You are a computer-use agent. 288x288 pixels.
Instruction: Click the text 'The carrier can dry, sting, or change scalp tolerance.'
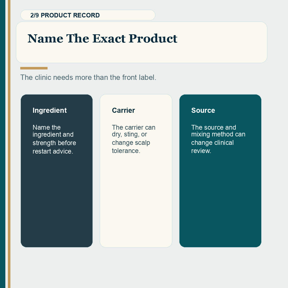pos(134,139)
